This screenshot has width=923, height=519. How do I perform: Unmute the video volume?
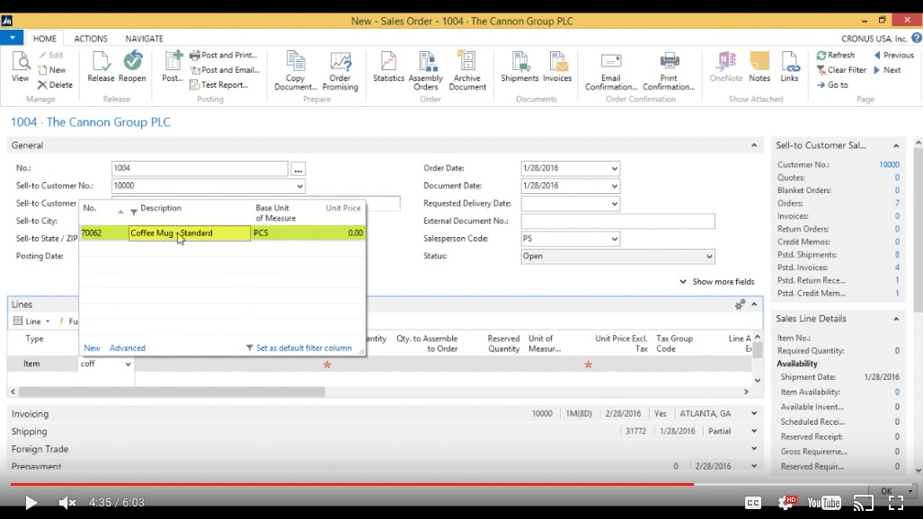67,503
